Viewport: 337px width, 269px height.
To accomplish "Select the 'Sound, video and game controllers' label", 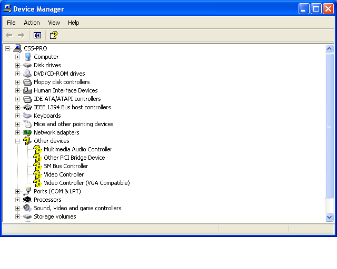I will pos(77,208).
